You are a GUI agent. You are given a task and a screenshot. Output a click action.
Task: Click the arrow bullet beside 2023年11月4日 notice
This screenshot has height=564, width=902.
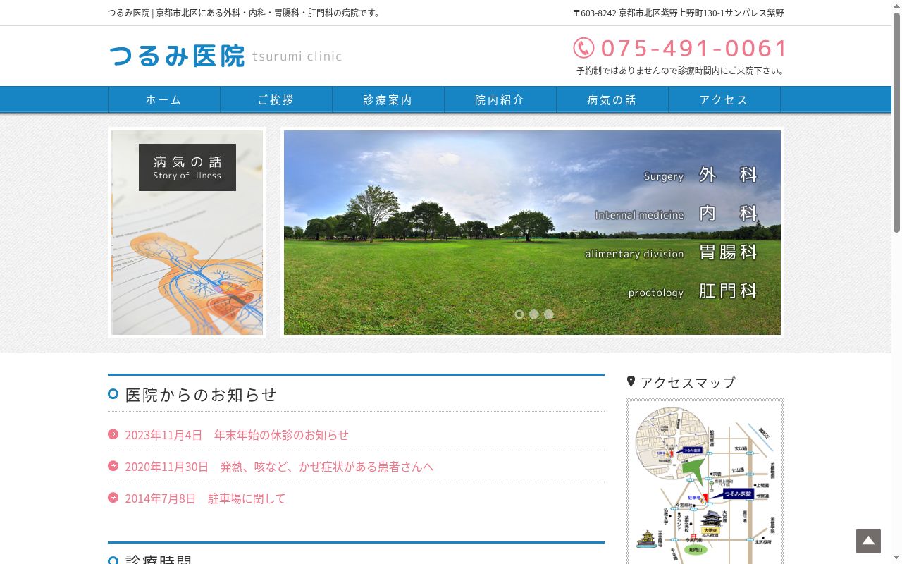tap(113, 434)
